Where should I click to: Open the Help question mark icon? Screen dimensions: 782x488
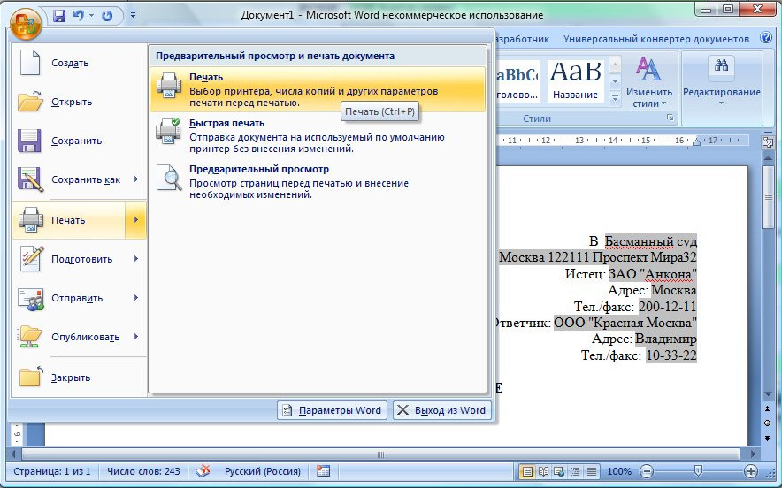(x=766, y=39)
